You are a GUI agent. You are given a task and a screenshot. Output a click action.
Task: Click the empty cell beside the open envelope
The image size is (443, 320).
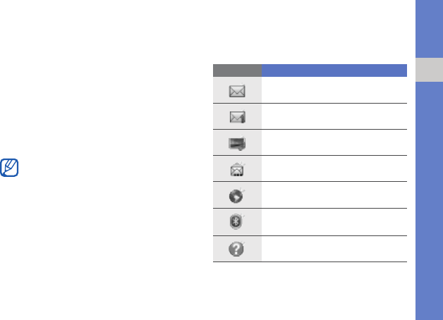334,168
